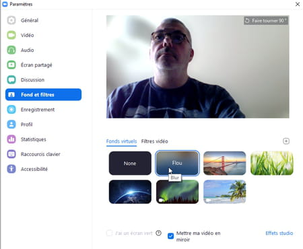Viewport: 303px width, 249px height.
Task: Open Enregistrement recording settings
Action: (x=11, y=110)
